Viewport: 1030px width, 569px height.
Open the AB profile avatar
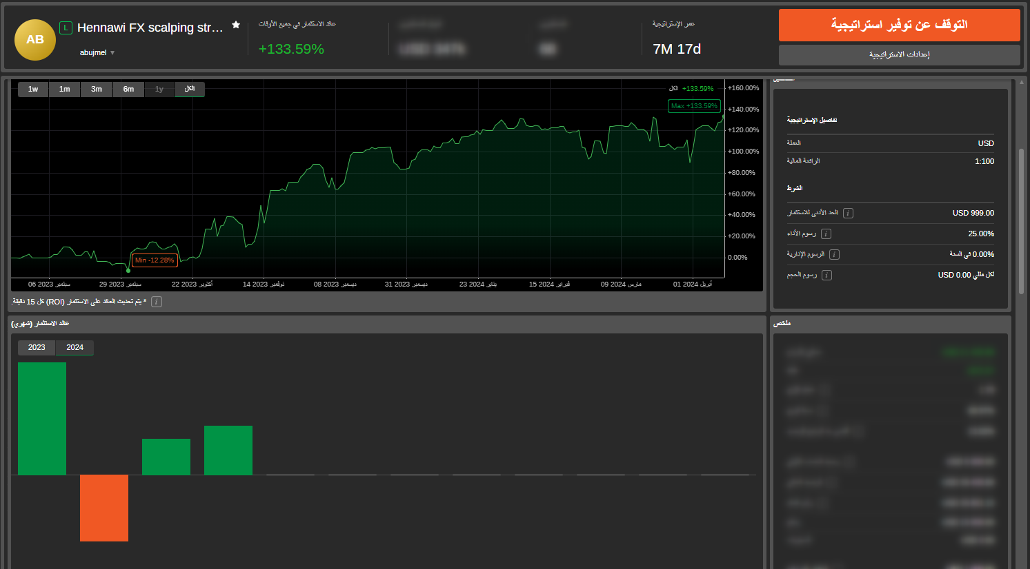(35, 40)
